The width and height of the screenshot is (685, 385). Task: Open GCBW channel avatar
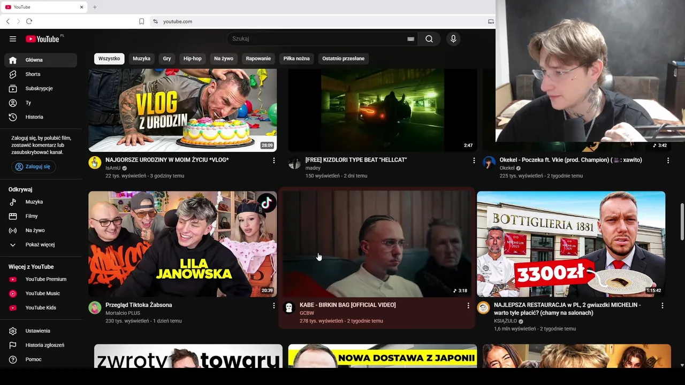coord(289,307)
